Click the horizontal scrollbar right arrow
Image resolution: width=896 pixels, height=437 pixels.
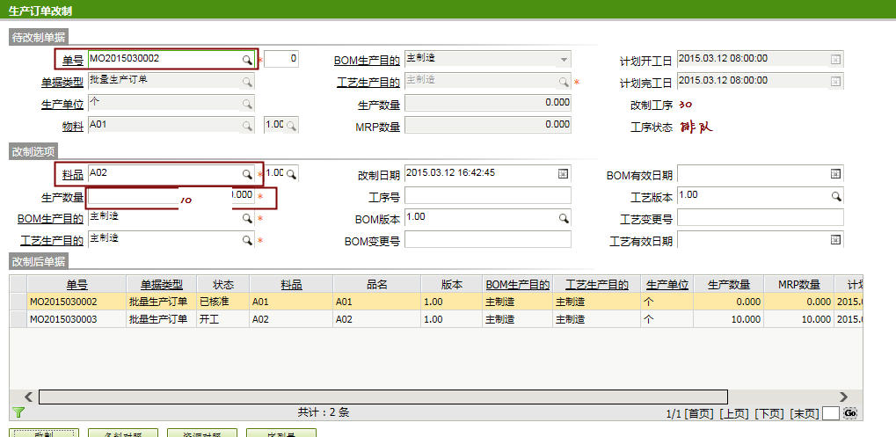(x=844, y=397)
